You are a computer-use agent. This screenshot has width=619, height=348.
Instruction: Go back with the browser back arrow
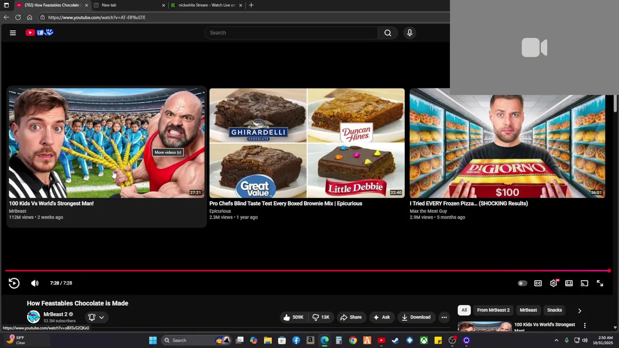6,17
